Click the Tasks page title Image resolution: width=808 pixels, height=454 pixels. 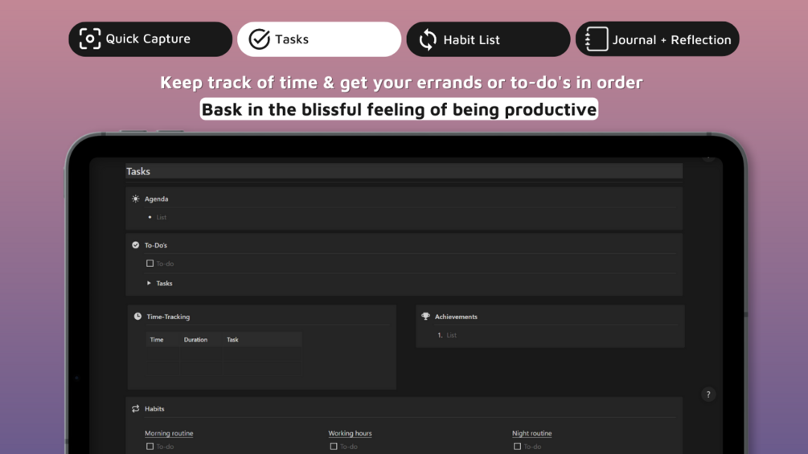(138, 171)
